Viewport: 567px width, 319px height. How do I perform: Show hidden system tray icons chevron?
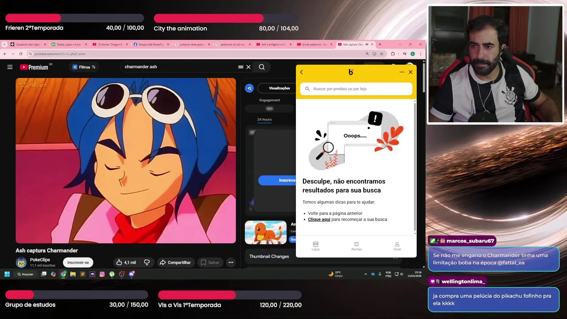coord(365,274)
